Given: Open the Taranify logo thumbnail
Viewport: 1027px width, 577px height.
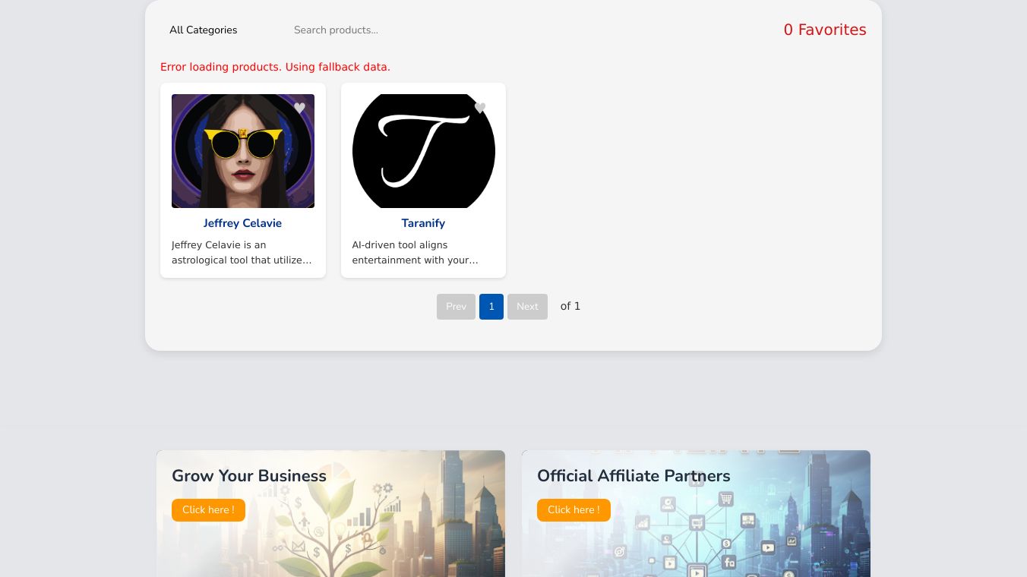Looking at the screenshot, I should click(424, 151).
